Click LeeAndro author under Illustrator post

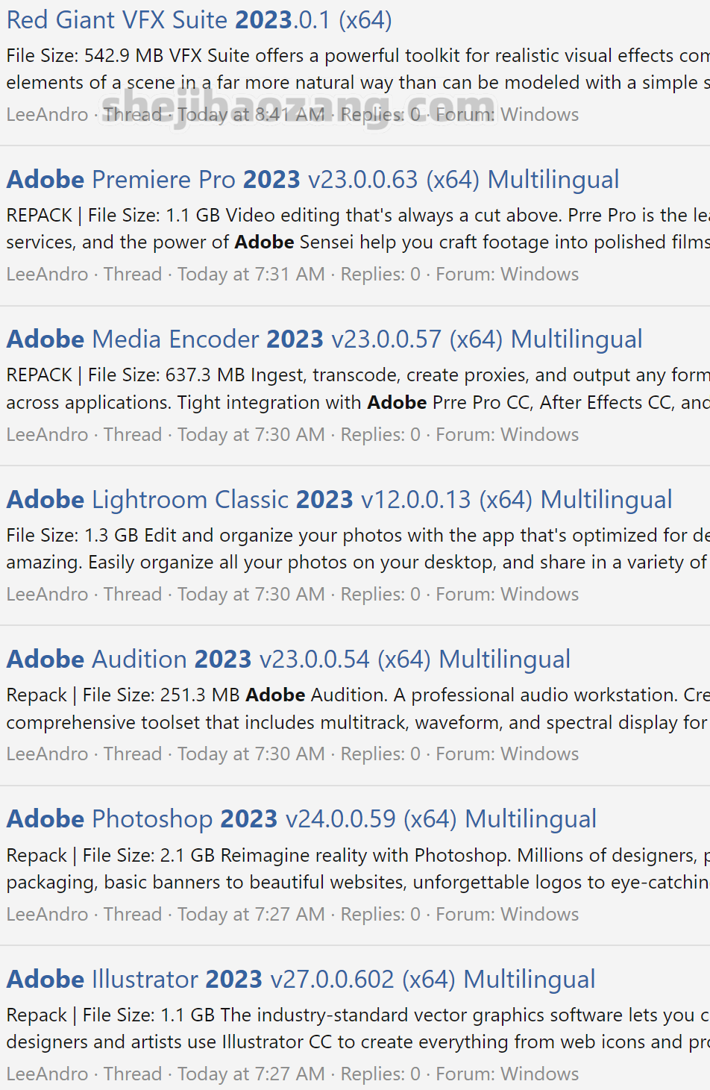click(47, 1074)
